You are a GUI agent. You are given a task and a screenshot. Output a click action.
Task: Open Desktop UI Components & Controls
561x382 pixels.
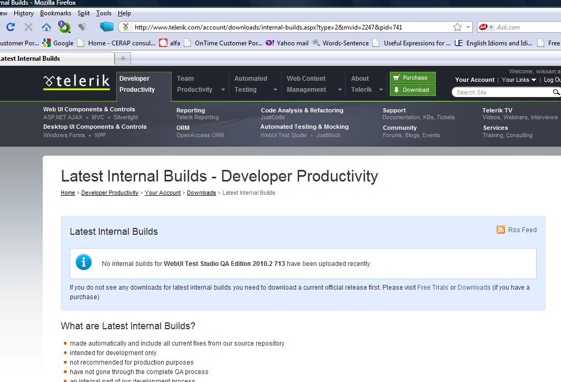pos(95,127)
